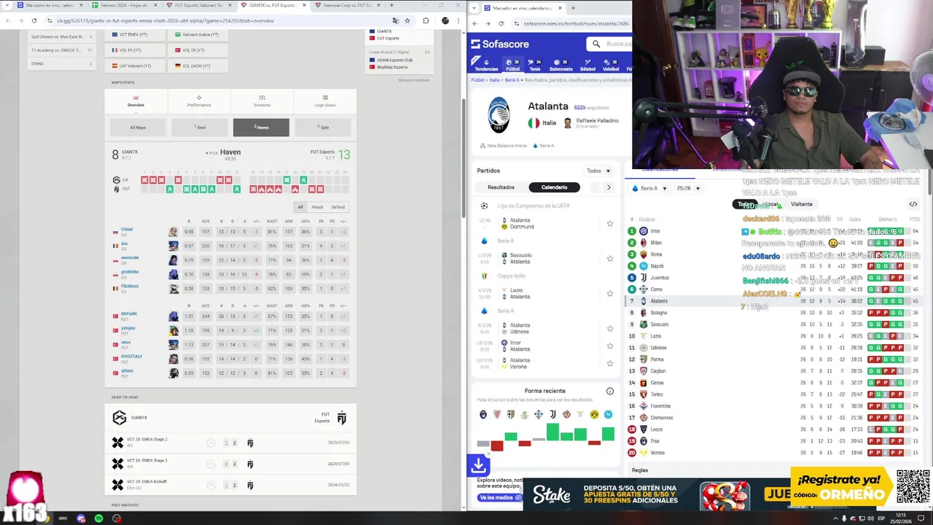
Task: Switch to Performance tab on vlr.gg
Action: pyautogui.click(x=199, y=101)
